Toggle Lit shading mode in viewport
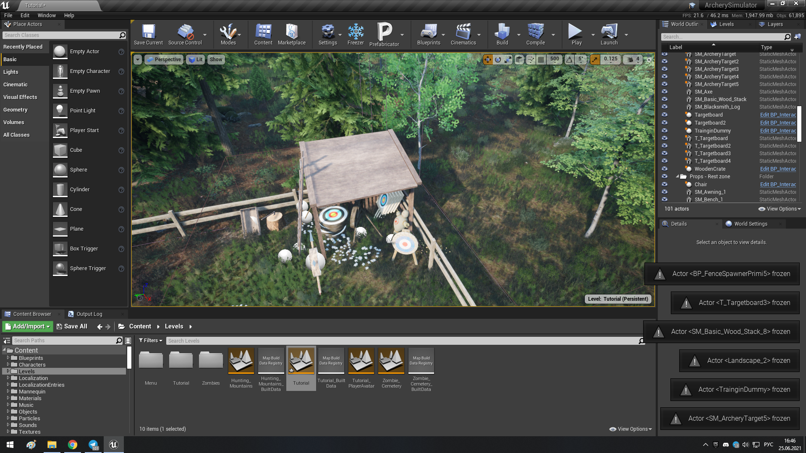The width and height of the screenshot is (806, 453). pos(196,59)
